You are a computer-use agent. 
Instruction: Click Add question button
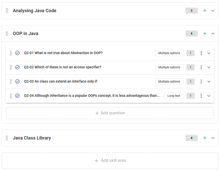click(x=110, y=113)
